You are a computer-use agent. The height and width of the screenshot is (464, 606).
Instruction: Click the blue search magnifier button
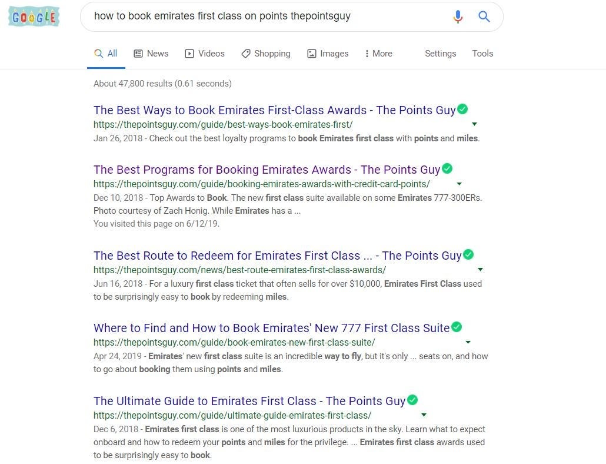click(x=484, y=16)
